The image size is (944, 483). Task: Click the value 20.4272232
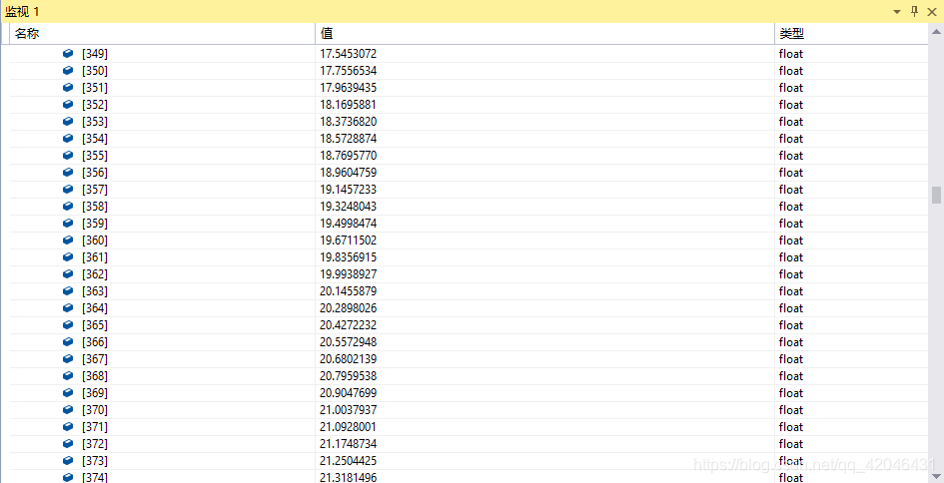tap(348, 324)
